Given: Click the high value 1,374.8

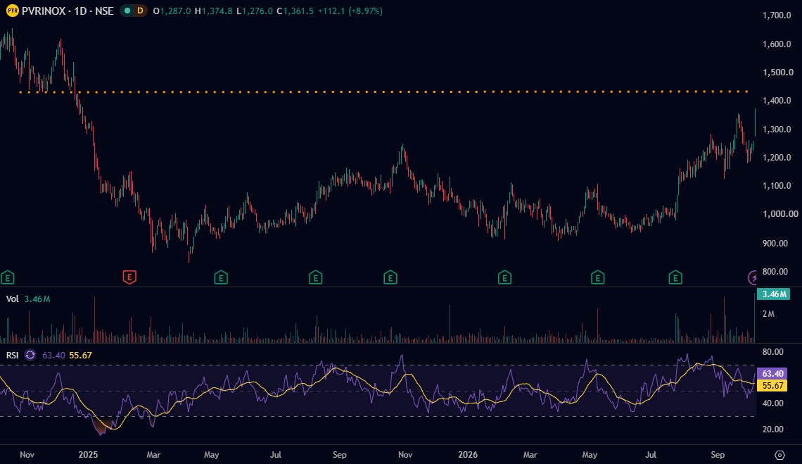Looking at the screenshot, I should point(217,11).
